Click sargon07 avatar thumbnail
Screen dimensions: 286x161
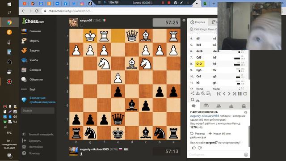73,22
